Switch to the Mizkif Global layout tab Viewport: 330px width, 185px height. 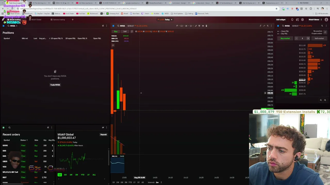pos(35,20)
